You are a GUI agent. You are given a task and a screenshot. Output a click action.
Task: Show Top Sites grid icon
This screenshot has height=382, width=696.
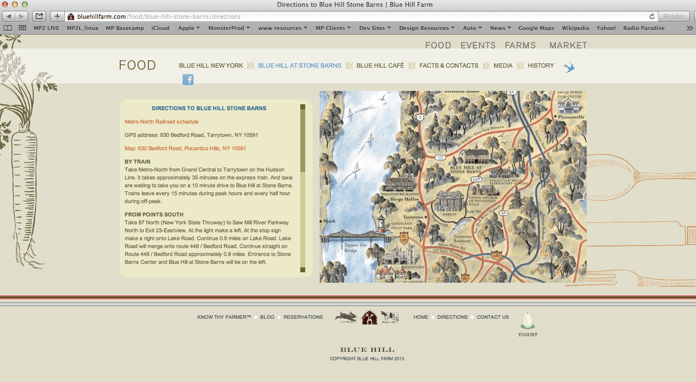[22, 28]
